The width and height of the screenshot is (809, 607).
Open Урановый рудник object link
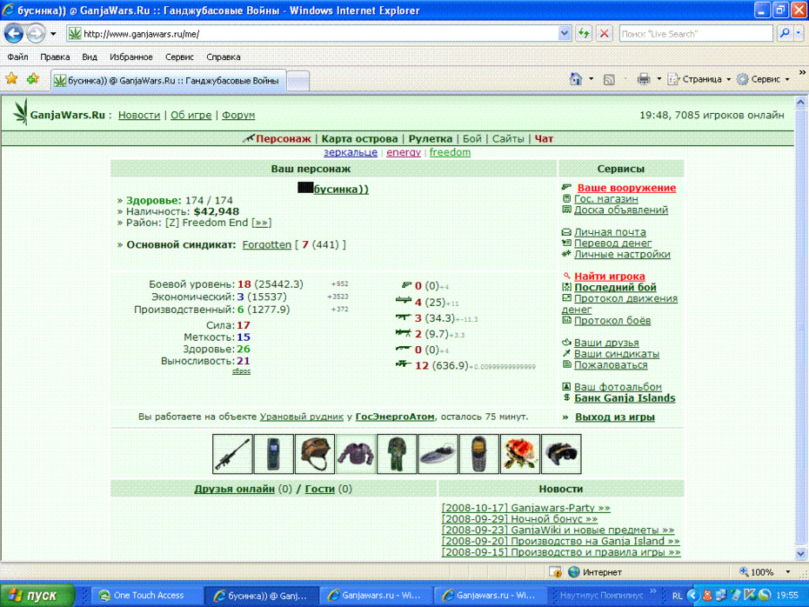click(301, 417)
